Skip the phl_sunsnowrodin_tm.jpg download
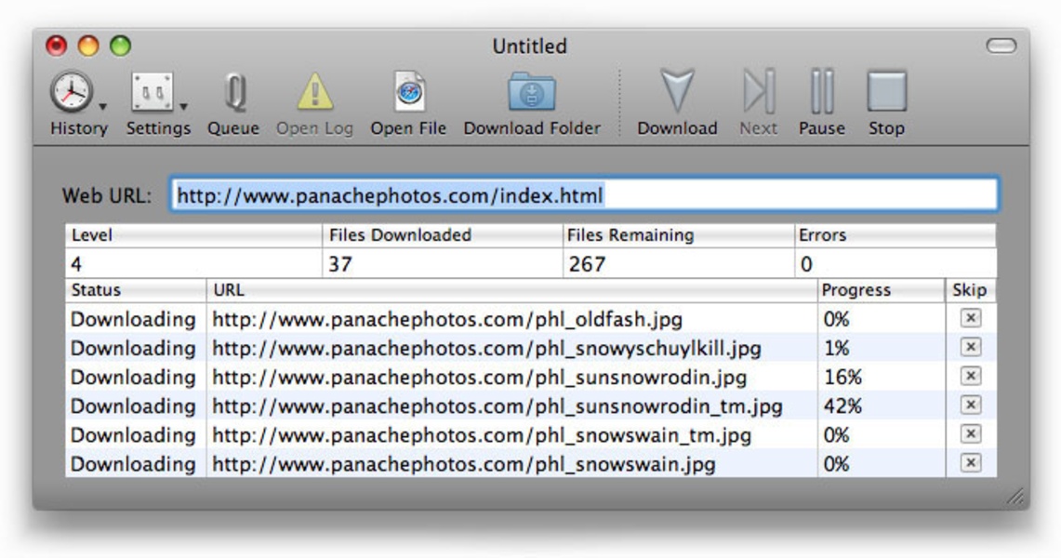The height and width of the screenshot is (558, 1061). (x=970, y=405)
